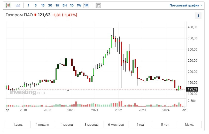
Task: Click the change value -1,81 (-1,47%)
Action: pyautogui.click(x=65, y=15)
